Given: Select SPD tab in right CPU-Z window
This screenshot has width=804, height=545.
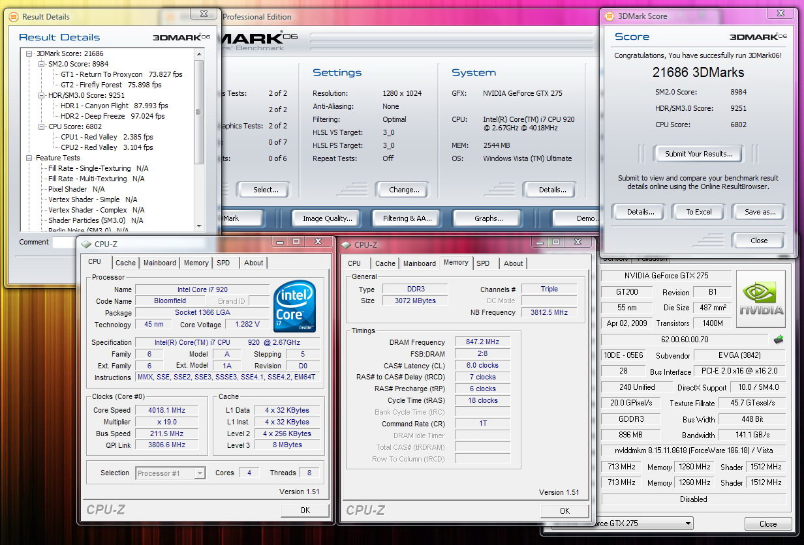Looking at the screenshot, I should (483, 263).
